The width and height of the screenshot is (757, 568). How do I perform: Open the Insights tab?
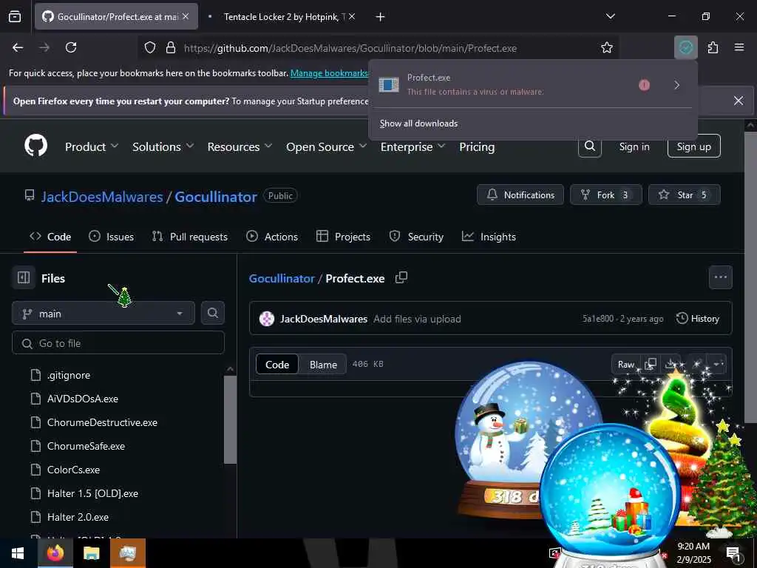pos(489,237)
